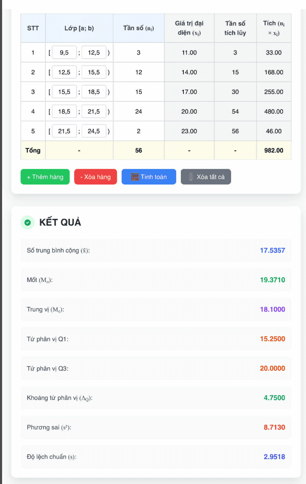The image size is (306, 484).
Task: Edit lower bound field 21,5 in row 5
Action: (64, 131)
